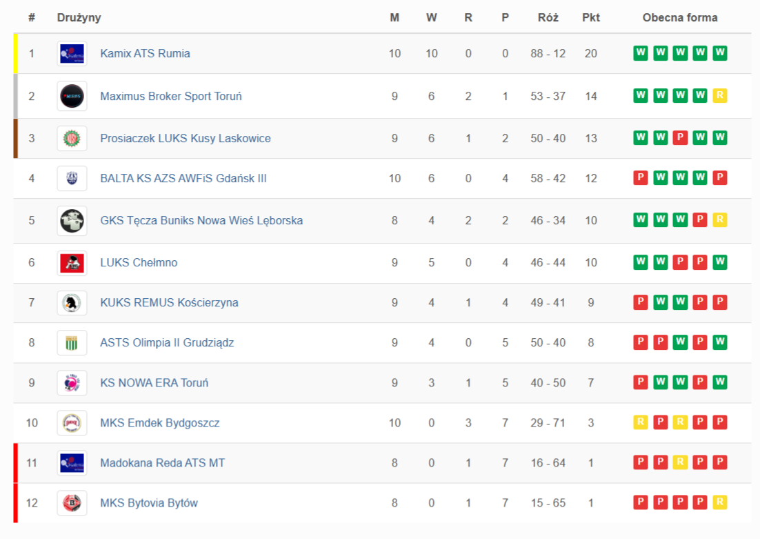Open the Madokana Reda ATS MT team link

pyautogui.click(x=162, y=463)
